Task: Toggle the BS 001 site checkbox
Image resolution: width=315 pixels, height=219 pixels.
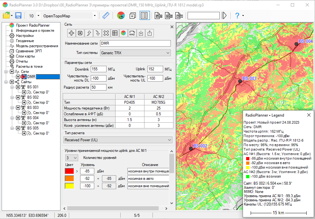Action: (x=18, y=87)
